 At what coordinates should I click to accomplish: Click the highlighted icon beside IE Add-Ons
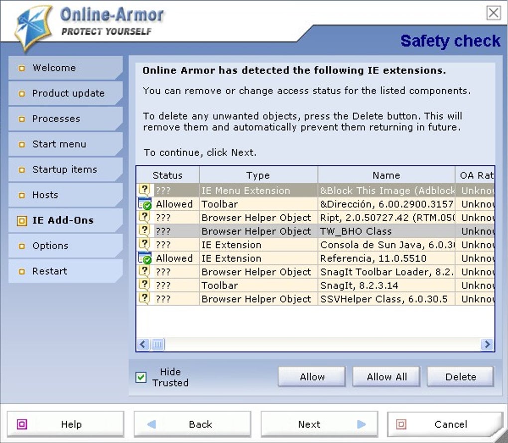(22, 221)
